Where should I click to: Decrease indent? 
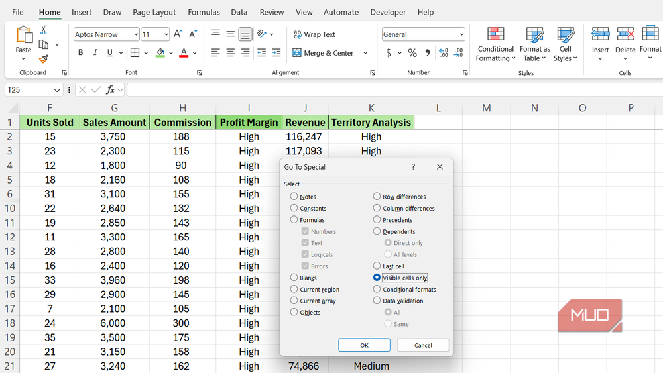click(x=262, y=53)
